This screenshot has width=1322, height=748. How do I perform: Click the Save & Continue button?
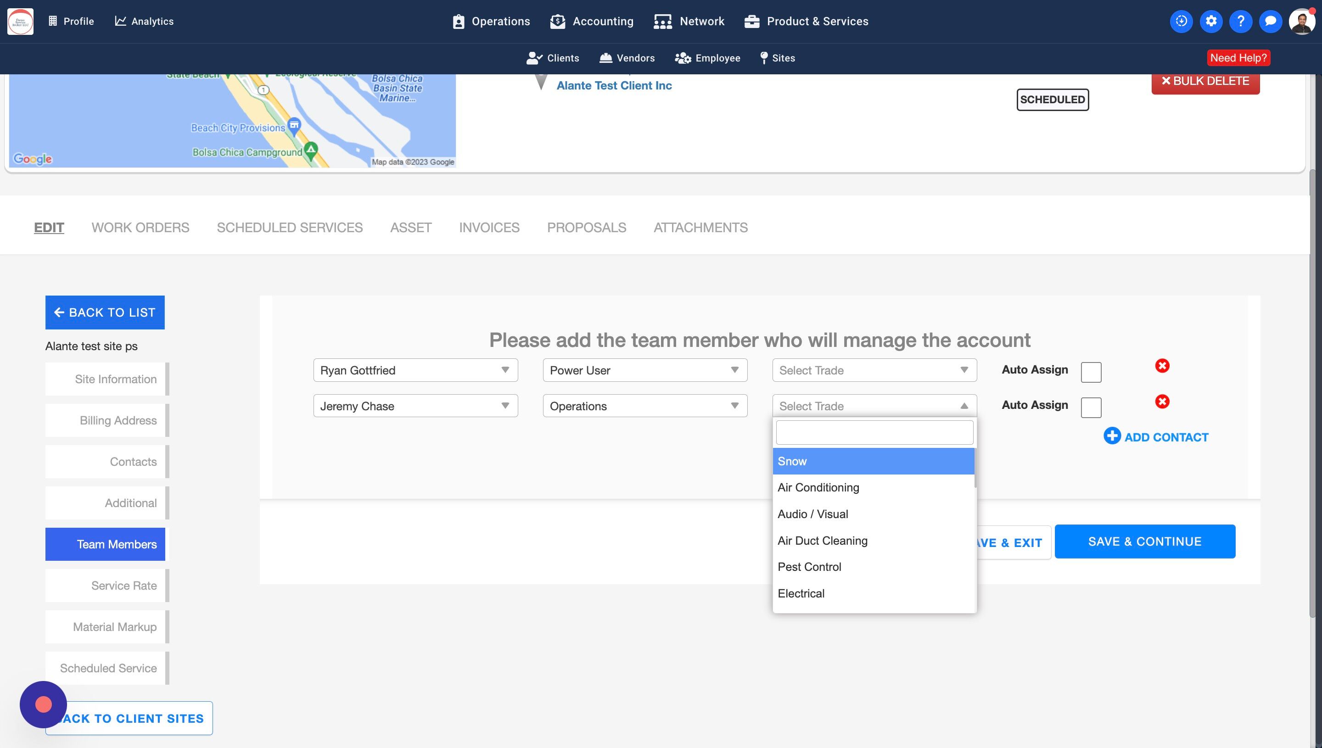click(1144, 541)
